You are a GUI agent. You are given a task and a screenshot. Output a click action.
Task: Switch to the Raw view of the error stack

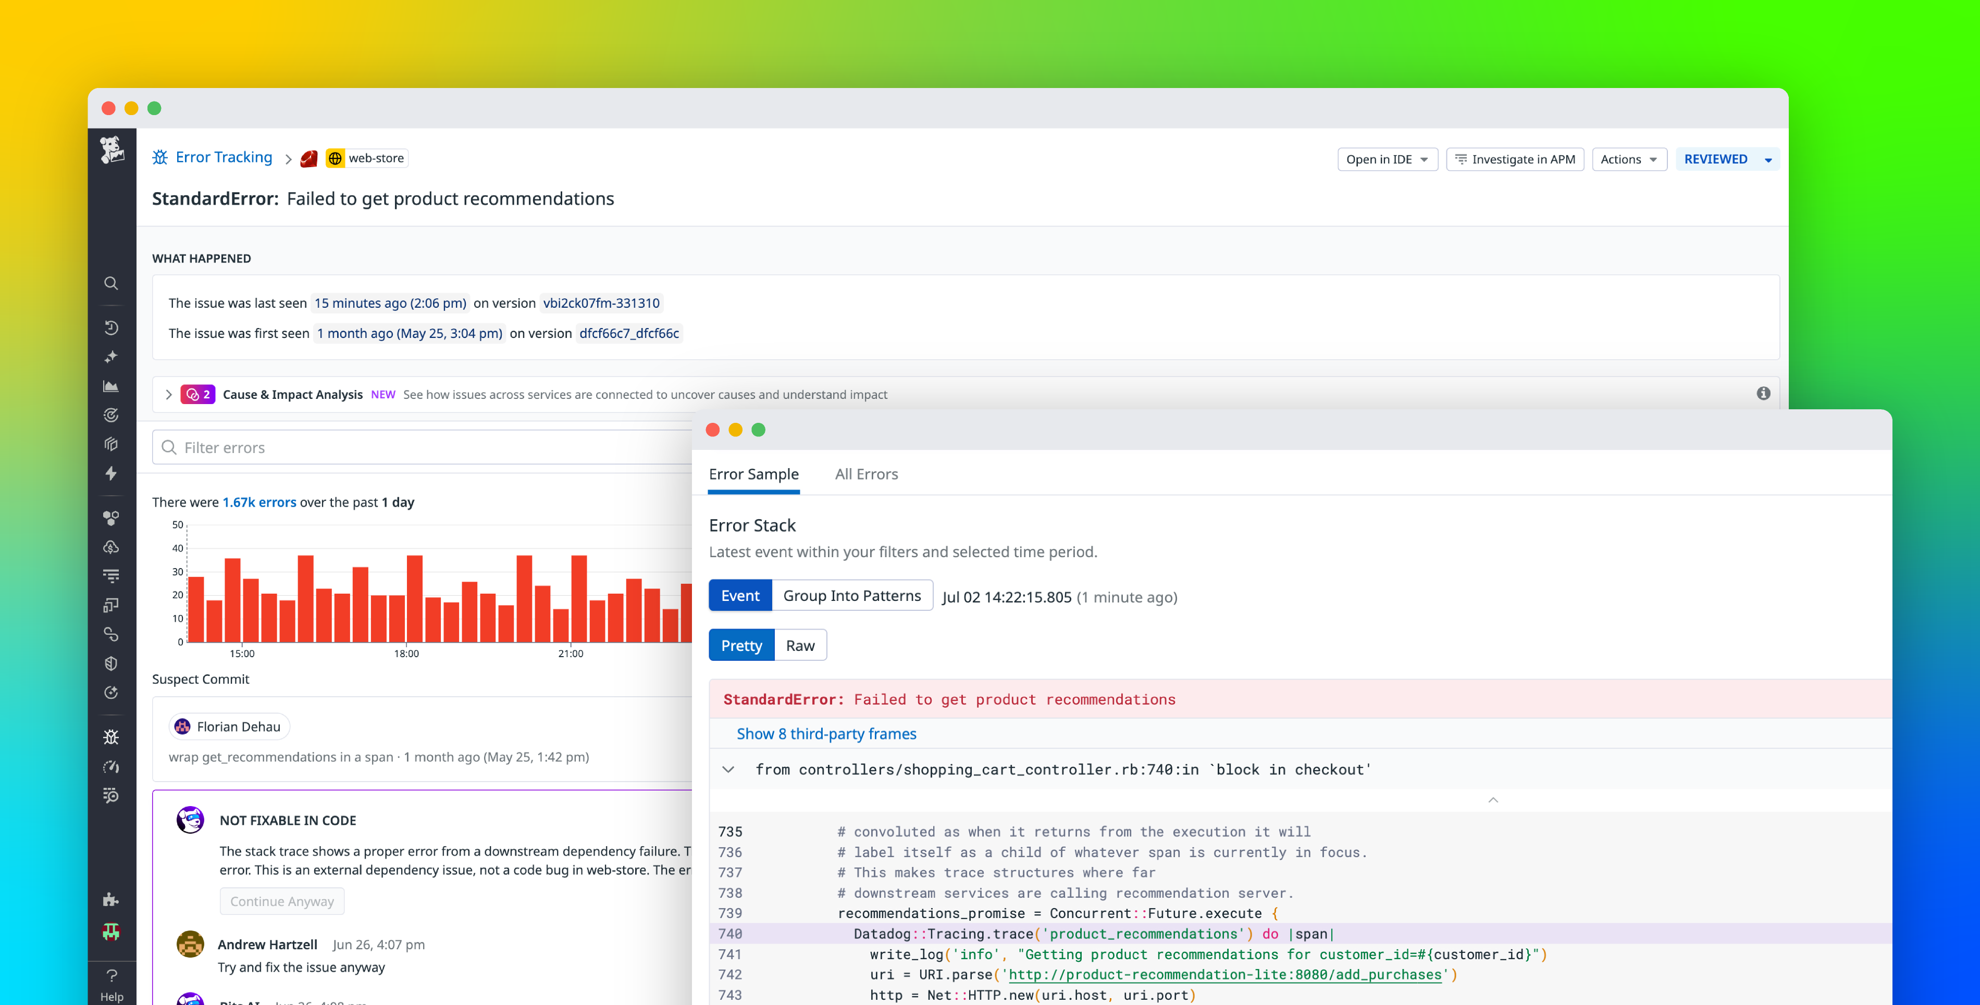click(800, 645)
